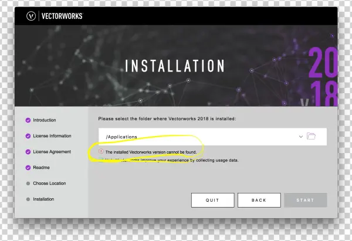The image size is (352, 241).
Task: Select the Installation step label in sidebar
Action: coord(43,199)
